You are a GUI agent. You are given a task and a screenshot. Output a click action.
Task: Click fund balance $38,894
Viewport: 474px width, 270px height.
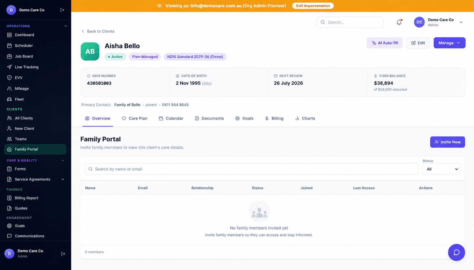click(384, 83)
